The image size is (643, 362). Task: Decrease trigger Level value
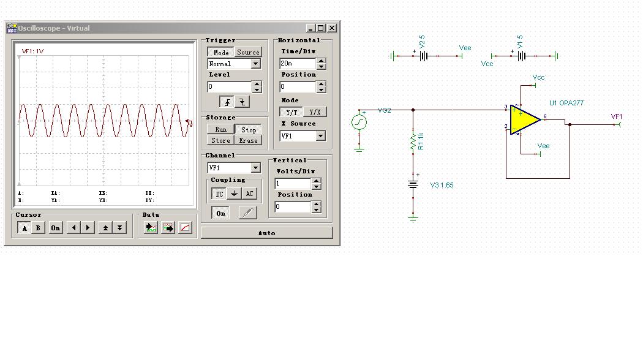257,90
